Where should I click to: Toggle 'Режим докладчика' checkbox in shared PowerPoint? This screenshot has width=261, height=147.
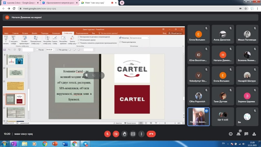(120, 42)
